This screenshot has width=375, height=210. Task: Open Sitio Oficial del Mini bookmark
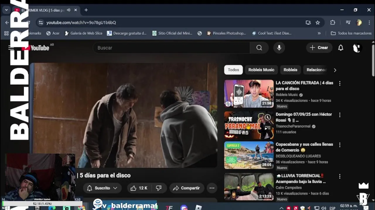(172, 33)
